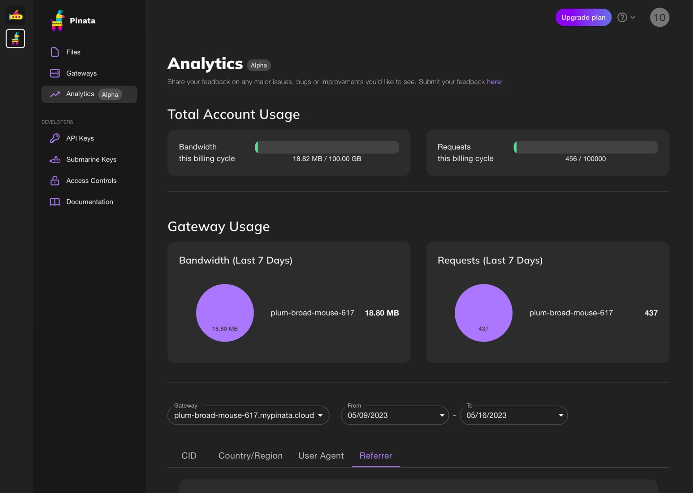Click the '18.82 MB / 100.00 GB' value
Screen dimensions: 693x493
point(327,159)
